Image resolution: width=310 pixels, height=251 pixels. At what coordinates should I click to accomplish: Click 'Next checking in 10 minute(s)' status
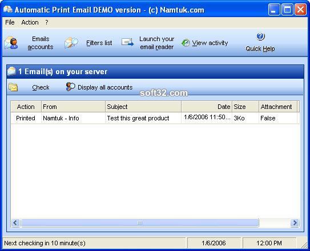45,243
